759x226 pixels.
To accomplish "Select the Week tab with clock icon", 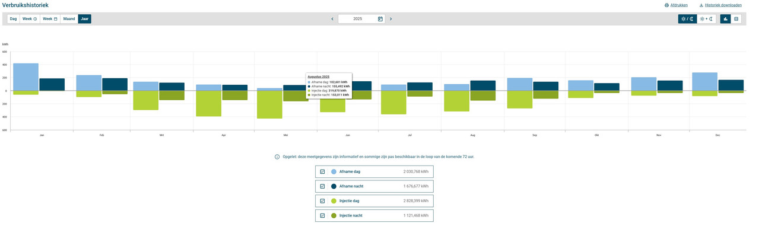I will (x=30, y=19).
